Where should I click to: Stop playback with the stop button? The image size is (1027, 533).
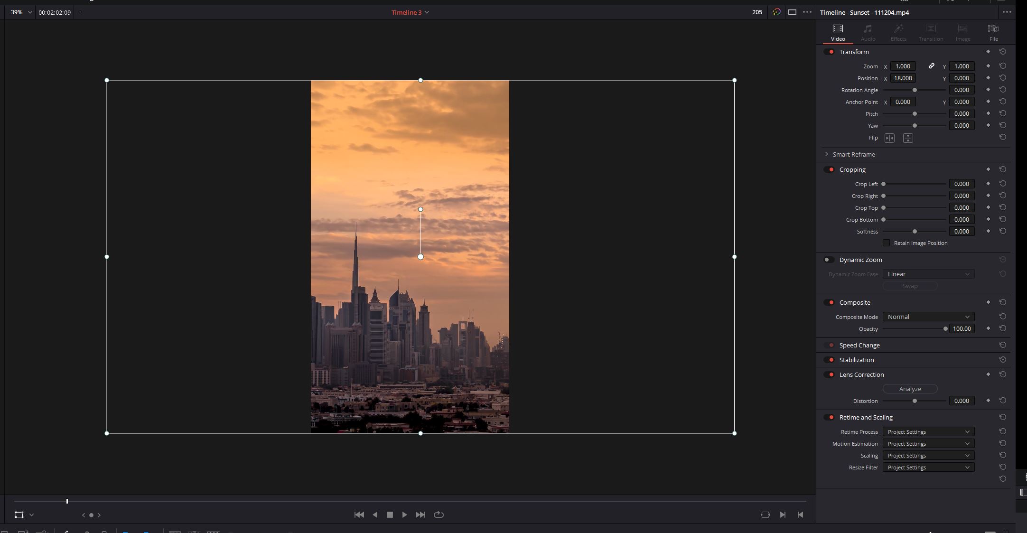click(390, 514)
